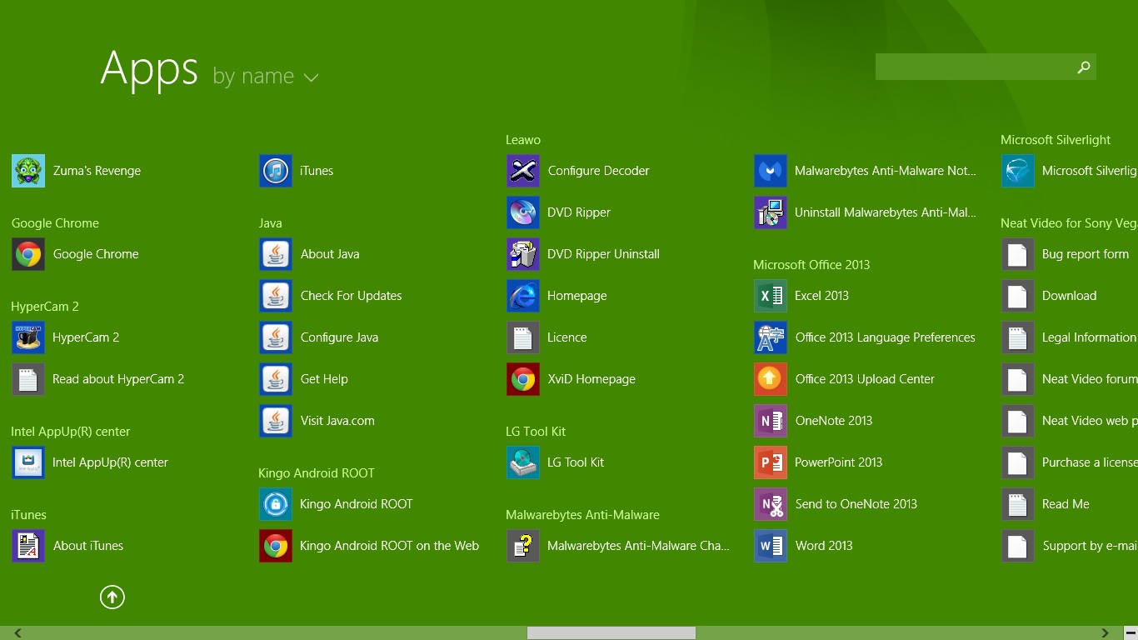Select the Microsoft Office 2013 group header
The width and height of the screenshot is (1138, 640).
[811, 265]
